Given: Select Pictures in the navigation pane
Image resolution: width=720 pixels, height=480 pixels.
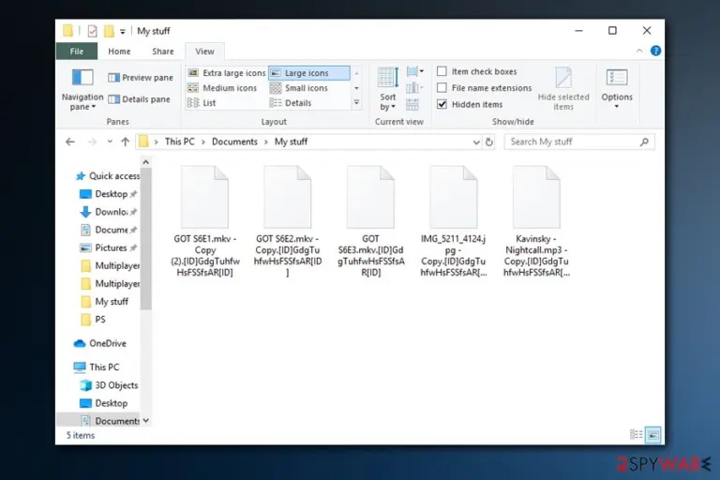Looking at the screenshot, I should (108, 247).
